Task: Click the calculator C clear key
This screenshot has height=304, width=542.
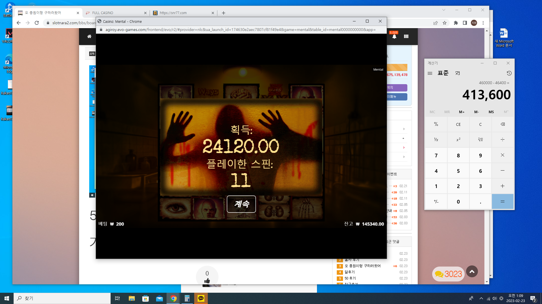Action: pyautogui.click(x=480, y=124)
